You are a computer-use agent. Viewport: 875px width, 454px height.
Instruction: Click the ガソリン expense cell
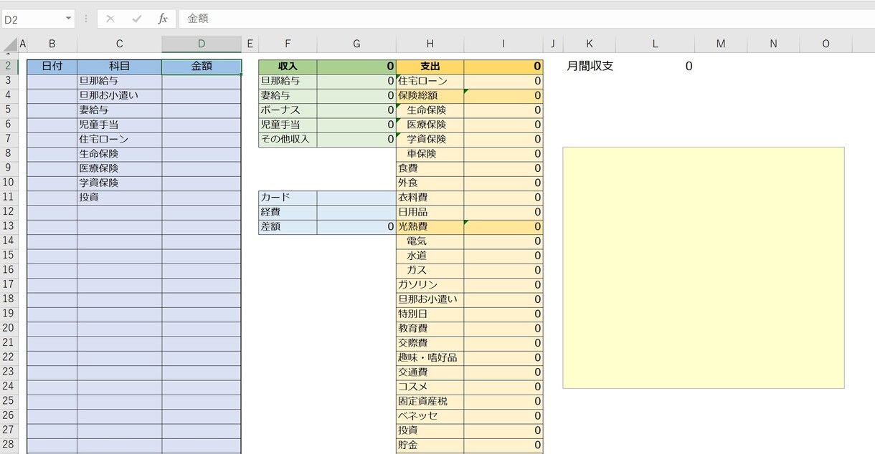[x=430, y=285]
